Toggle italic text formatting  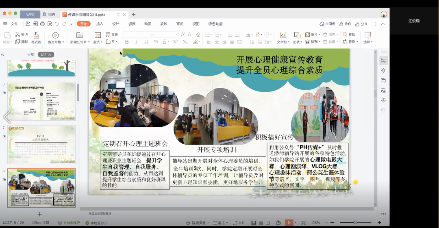[136, 42]
